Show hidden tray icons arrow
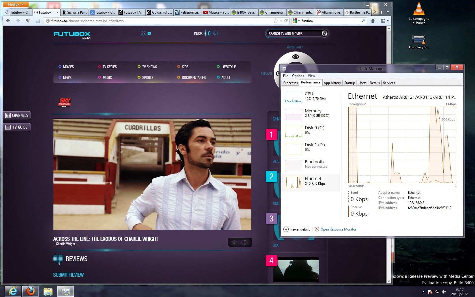This screenshot has width=475, height=297. [423, 292]
